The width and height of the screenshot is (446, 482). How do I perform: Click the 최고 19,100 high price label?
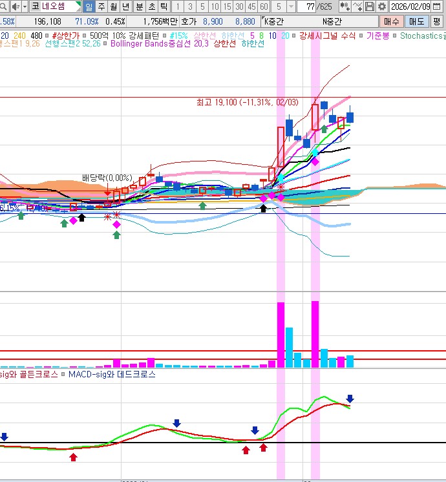pyautogui.click(x=248, y=102)
